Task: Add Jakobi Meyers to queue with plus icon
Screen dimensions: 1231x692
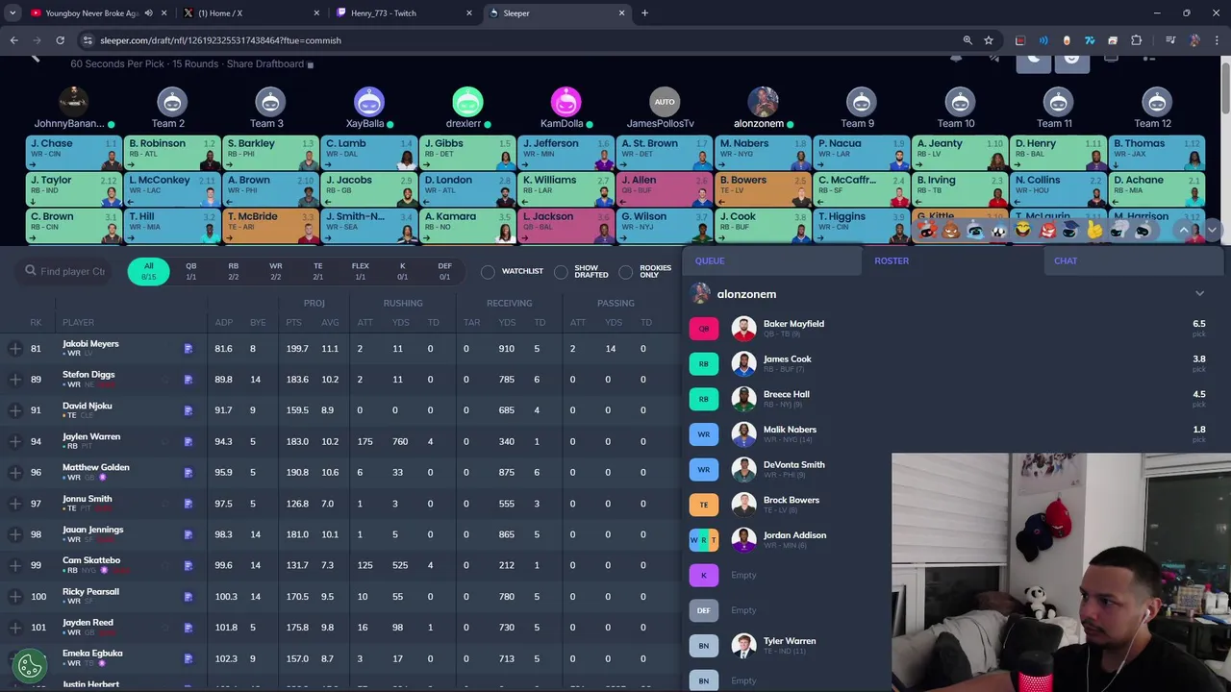Action: tap(15, 348)
